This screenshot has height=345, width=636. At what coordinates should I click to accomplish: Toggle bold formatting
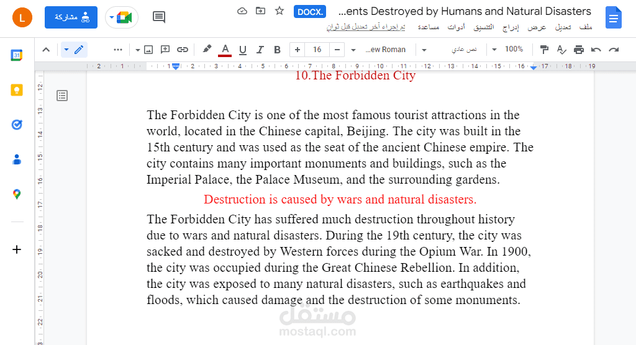click(278, 50)
